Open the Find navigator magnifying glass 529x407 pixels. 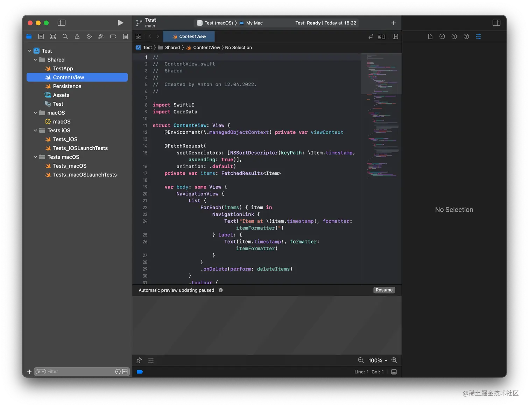65,36
